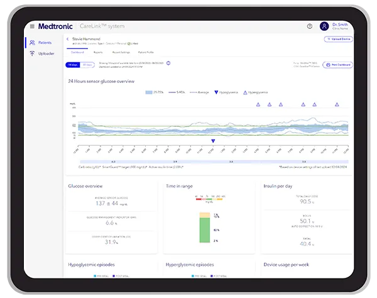The width and height of the screenshot is (377, 298).
Task: Open Dr. Smith's profile avatar
Action: (324, 26)
